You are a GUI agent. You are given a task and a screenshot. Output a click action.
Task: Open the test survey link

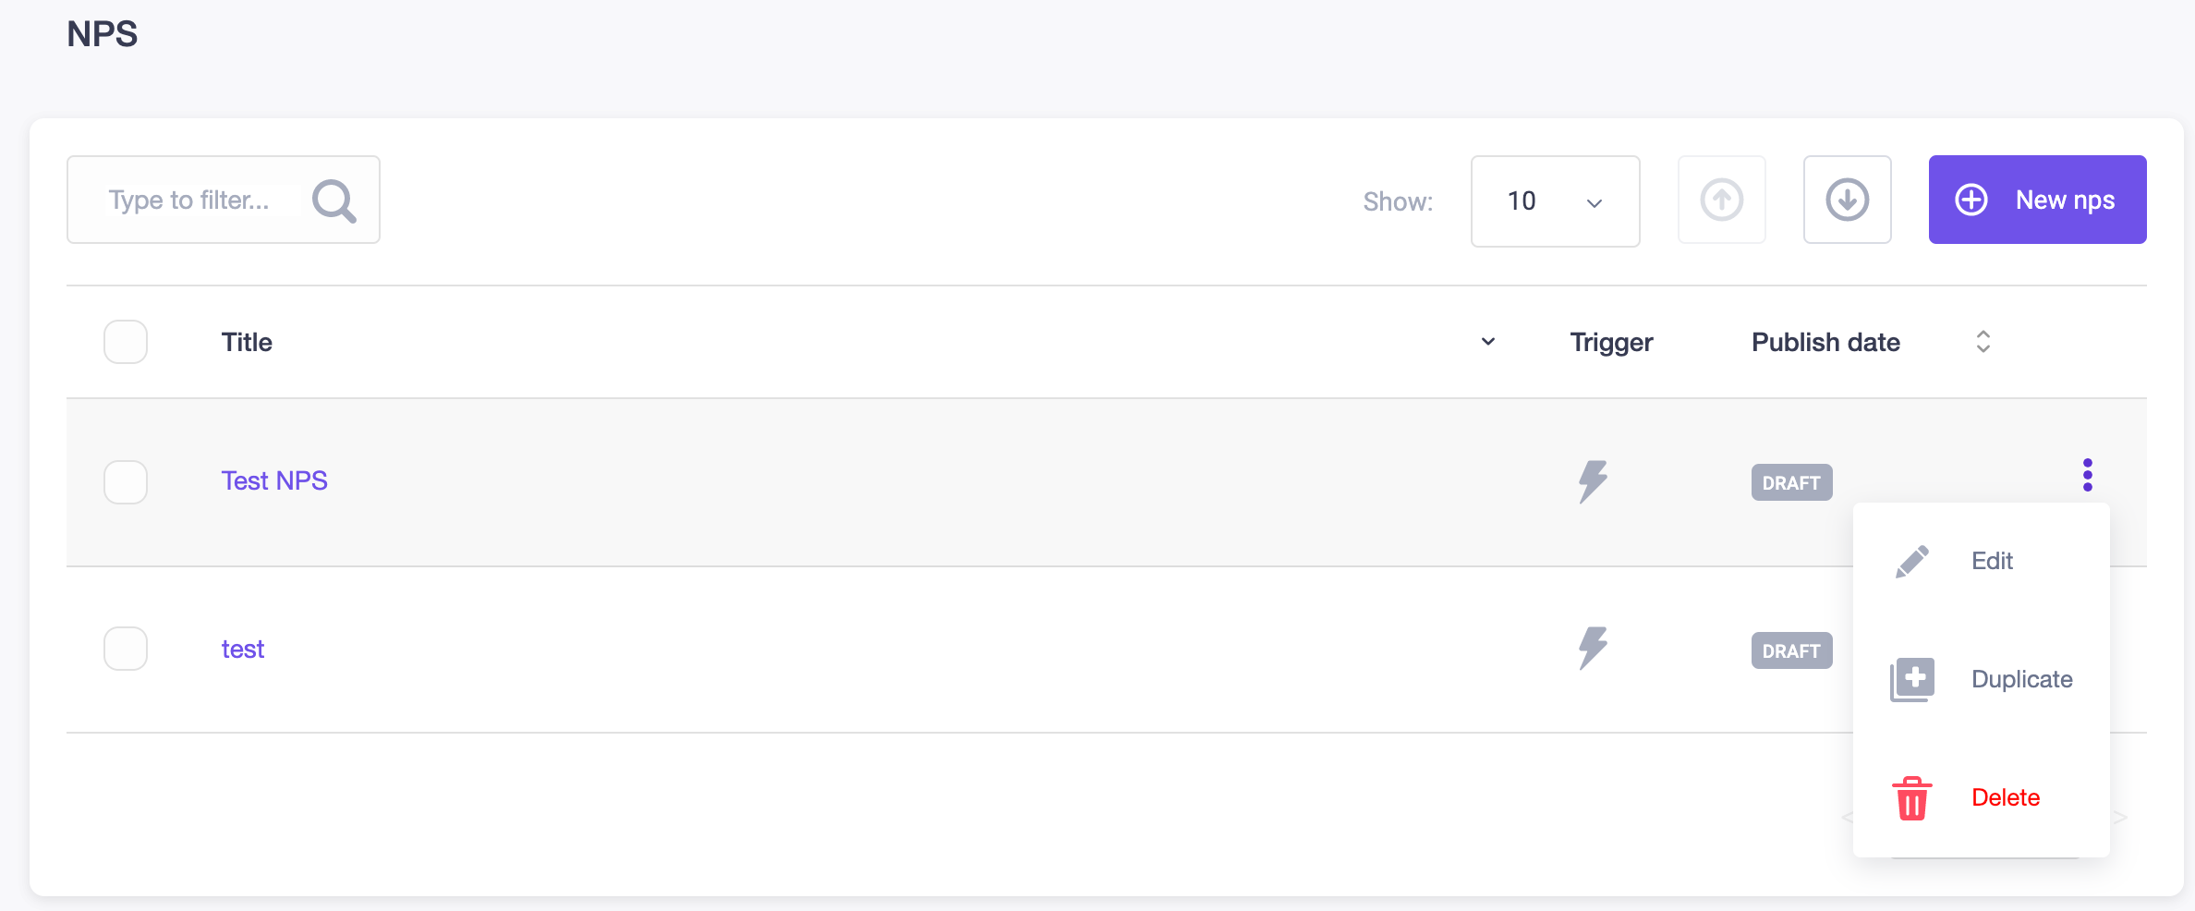pos(243,650)
